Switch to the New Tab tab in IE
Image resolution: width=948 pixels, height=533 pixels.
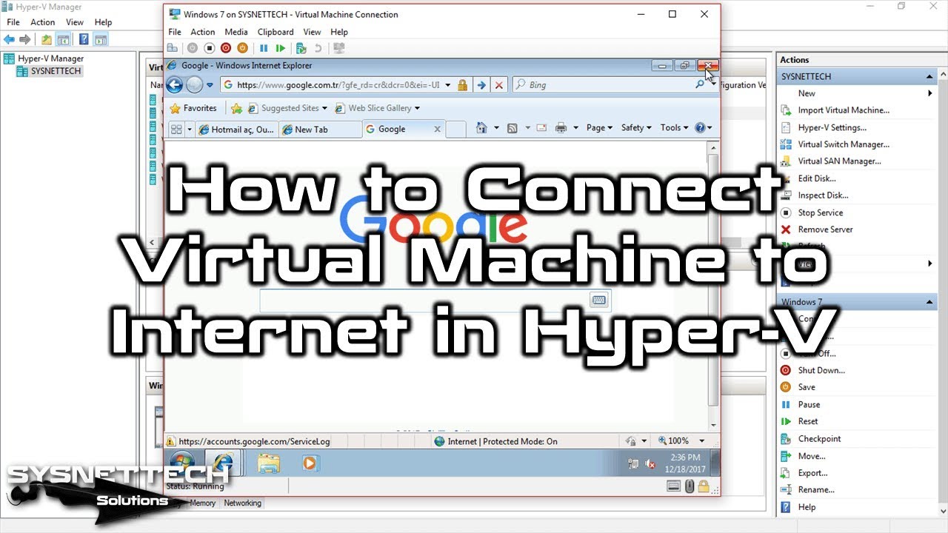coord(319,129)
